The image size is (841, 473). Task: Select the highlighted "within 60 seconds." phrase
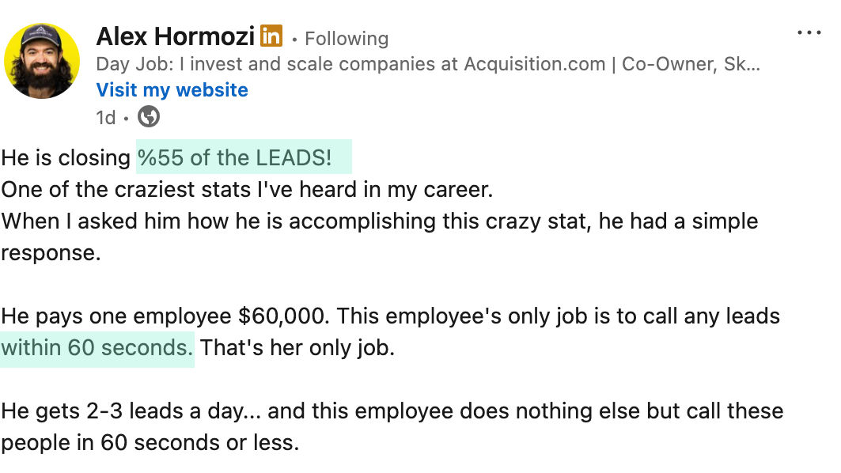97,348
